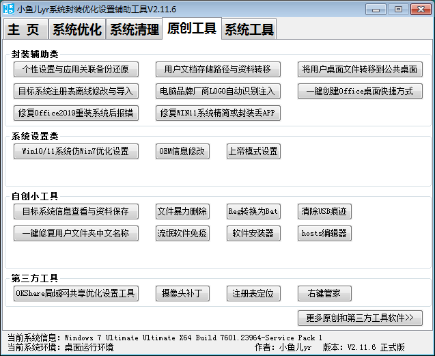The width and height of the screenshot is (435, 356).
Task: Launch 软件安装器
Action: (253, 233)
